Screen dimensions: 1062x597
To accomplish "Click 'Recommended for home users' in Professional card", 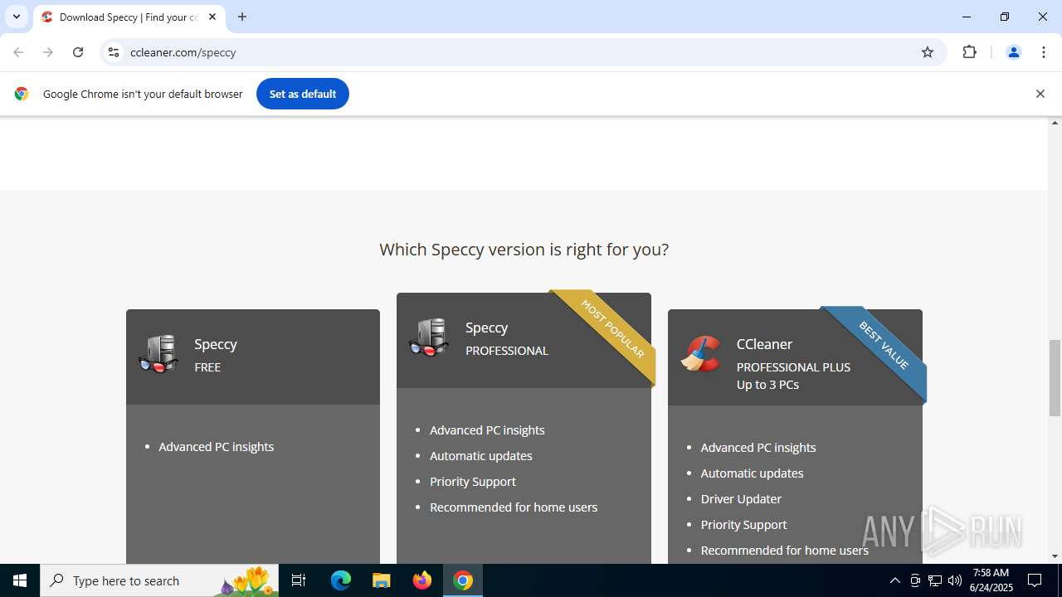I will pyautogui.click(x=514, y=507).
